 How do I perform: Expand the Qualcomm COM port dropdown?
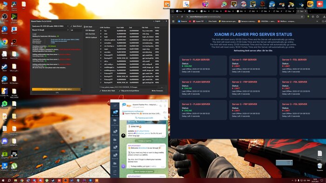[x=50, y=26]
